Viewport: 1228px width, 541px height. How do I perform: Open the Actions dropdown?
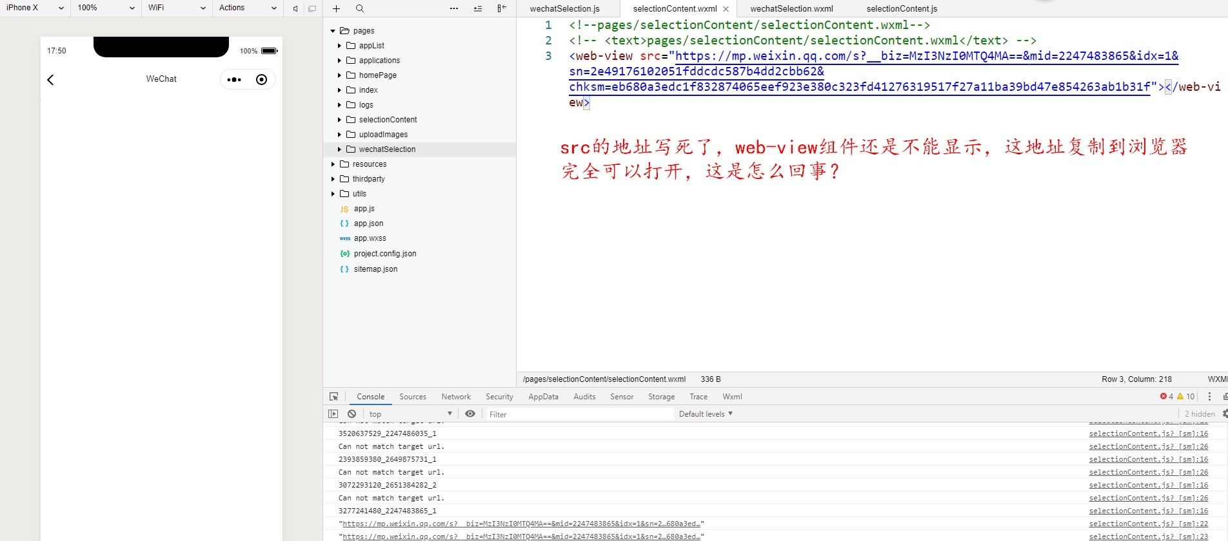tap(248, 8)
